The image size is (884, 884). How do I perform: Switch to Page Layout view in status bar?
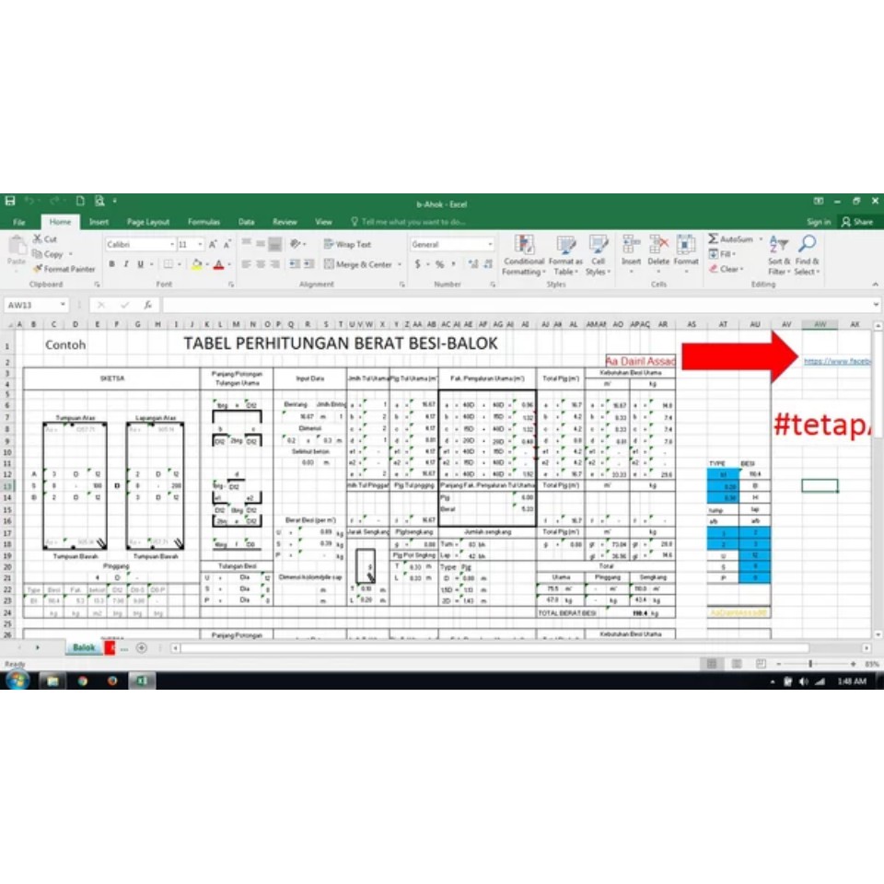737,664
